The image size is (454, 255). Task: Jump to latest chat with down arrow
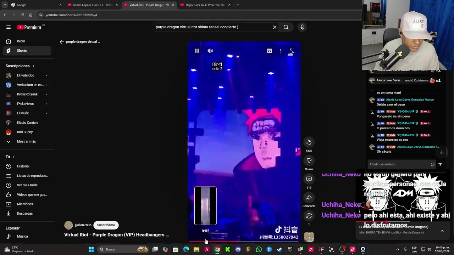click(x=442, y=152)
